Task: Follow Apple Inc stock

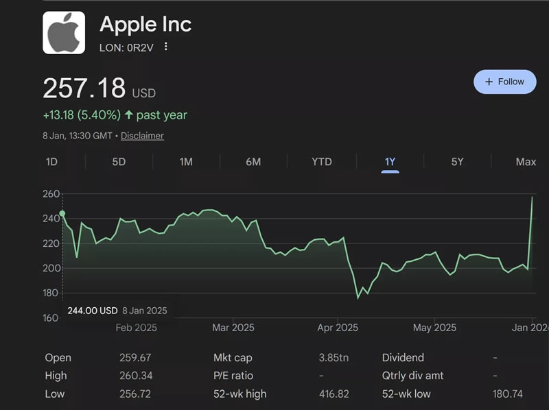Action: (505, 81)
